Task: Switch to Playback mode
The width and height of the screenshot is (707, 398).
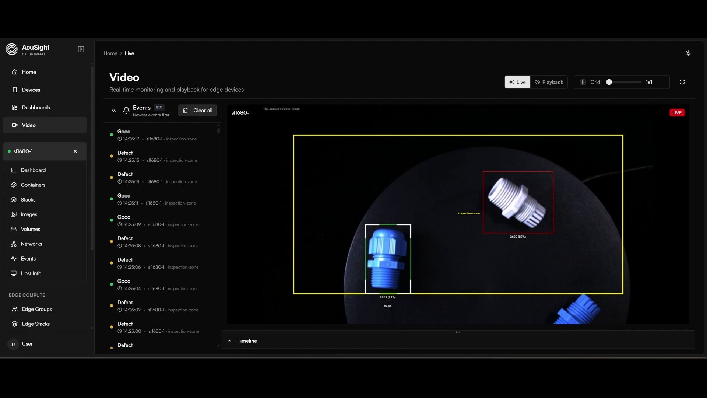Action: [549, 82]
